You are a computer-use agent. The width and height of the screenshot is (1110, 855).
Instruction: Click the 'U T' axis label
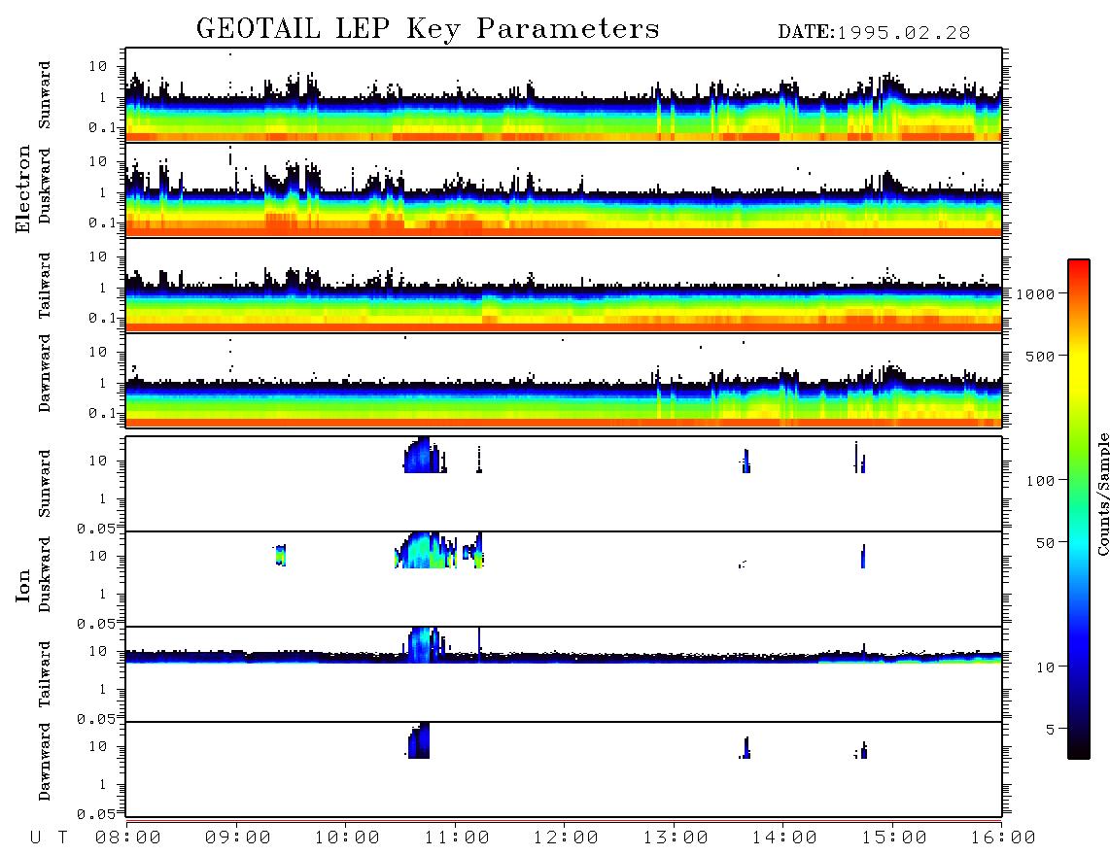coord(50,838)
